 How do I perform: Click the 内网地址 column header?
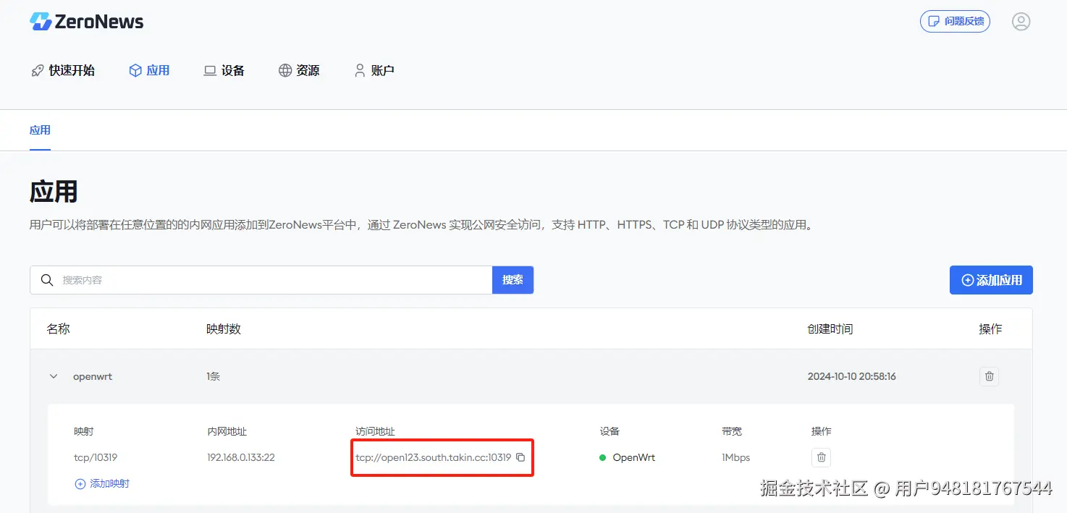coord(227,431)
